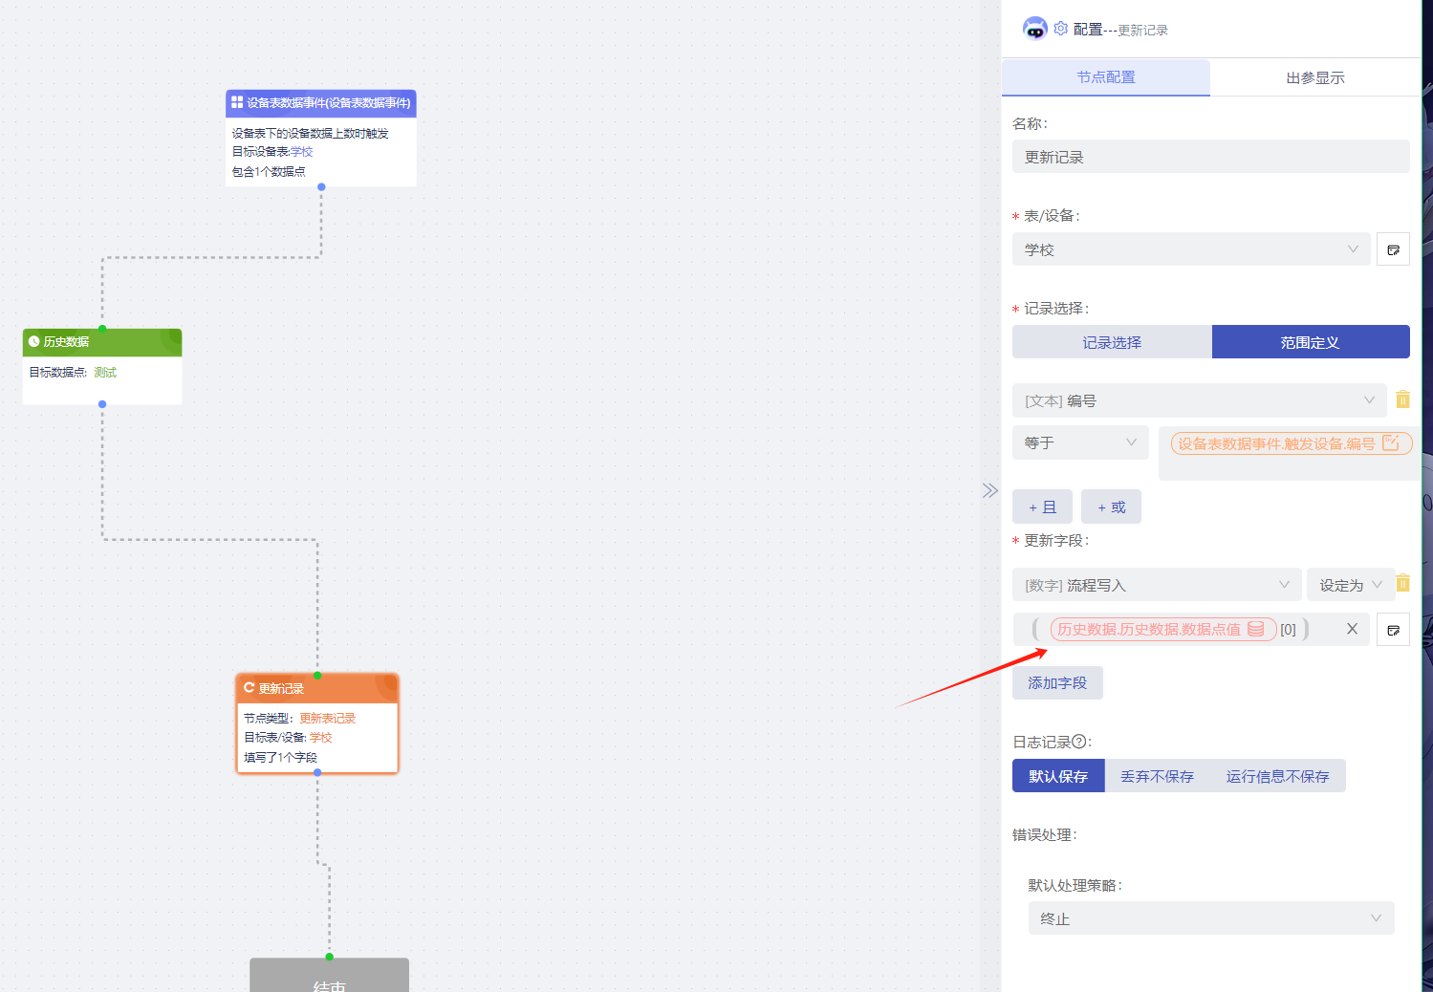This screenshot has height=992, width=1433.
Task: Choose 丢弃不保存 log option
Action: point(1157,776)
